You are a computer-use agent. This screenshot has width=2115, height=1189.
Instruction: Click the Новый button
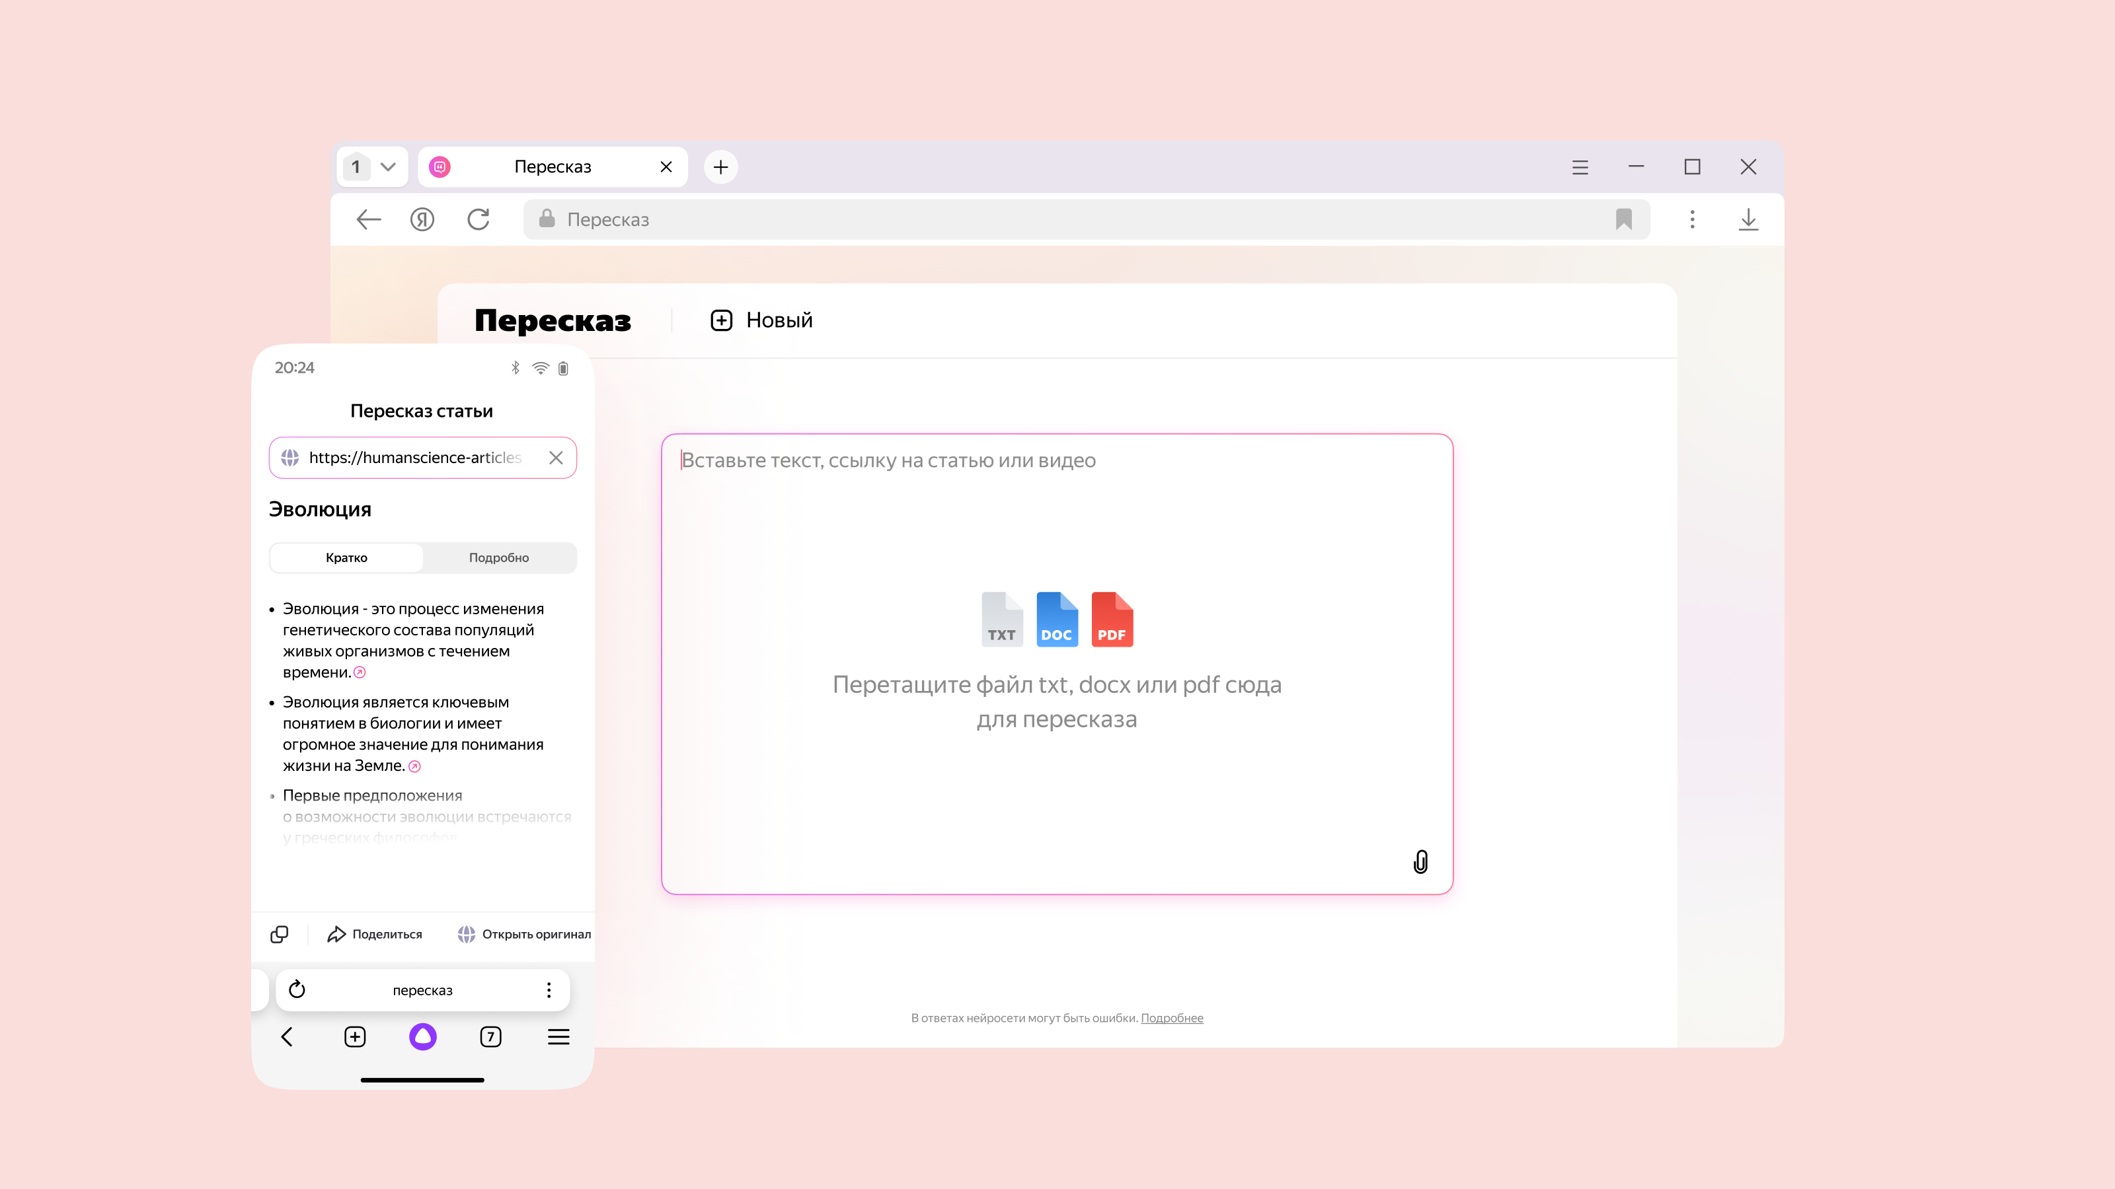click(x=761, y=320)
